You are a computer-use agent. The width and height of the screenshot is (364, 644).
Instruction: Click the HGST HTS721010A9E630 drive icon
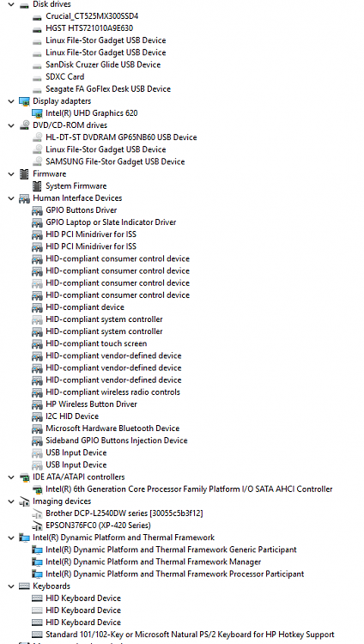pyautogui.click(x=38, y=28)
